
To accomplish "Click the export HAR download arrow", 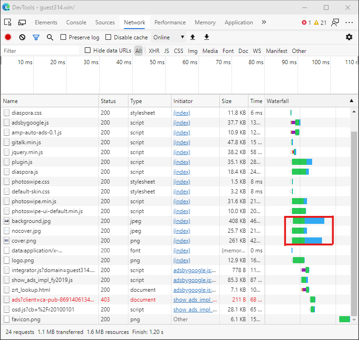I will [x=207, y=37].
